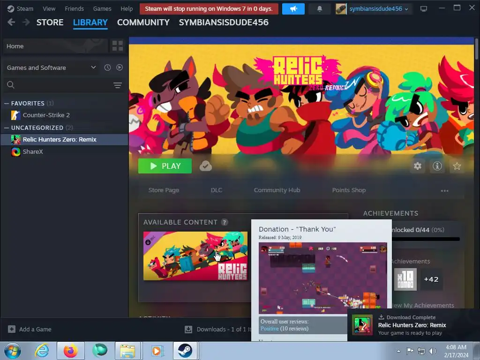Image resolution: width=480 pixels, height=360 pixels.
Task: Open File Explorer from taskbar
Action: coord(127,351)
